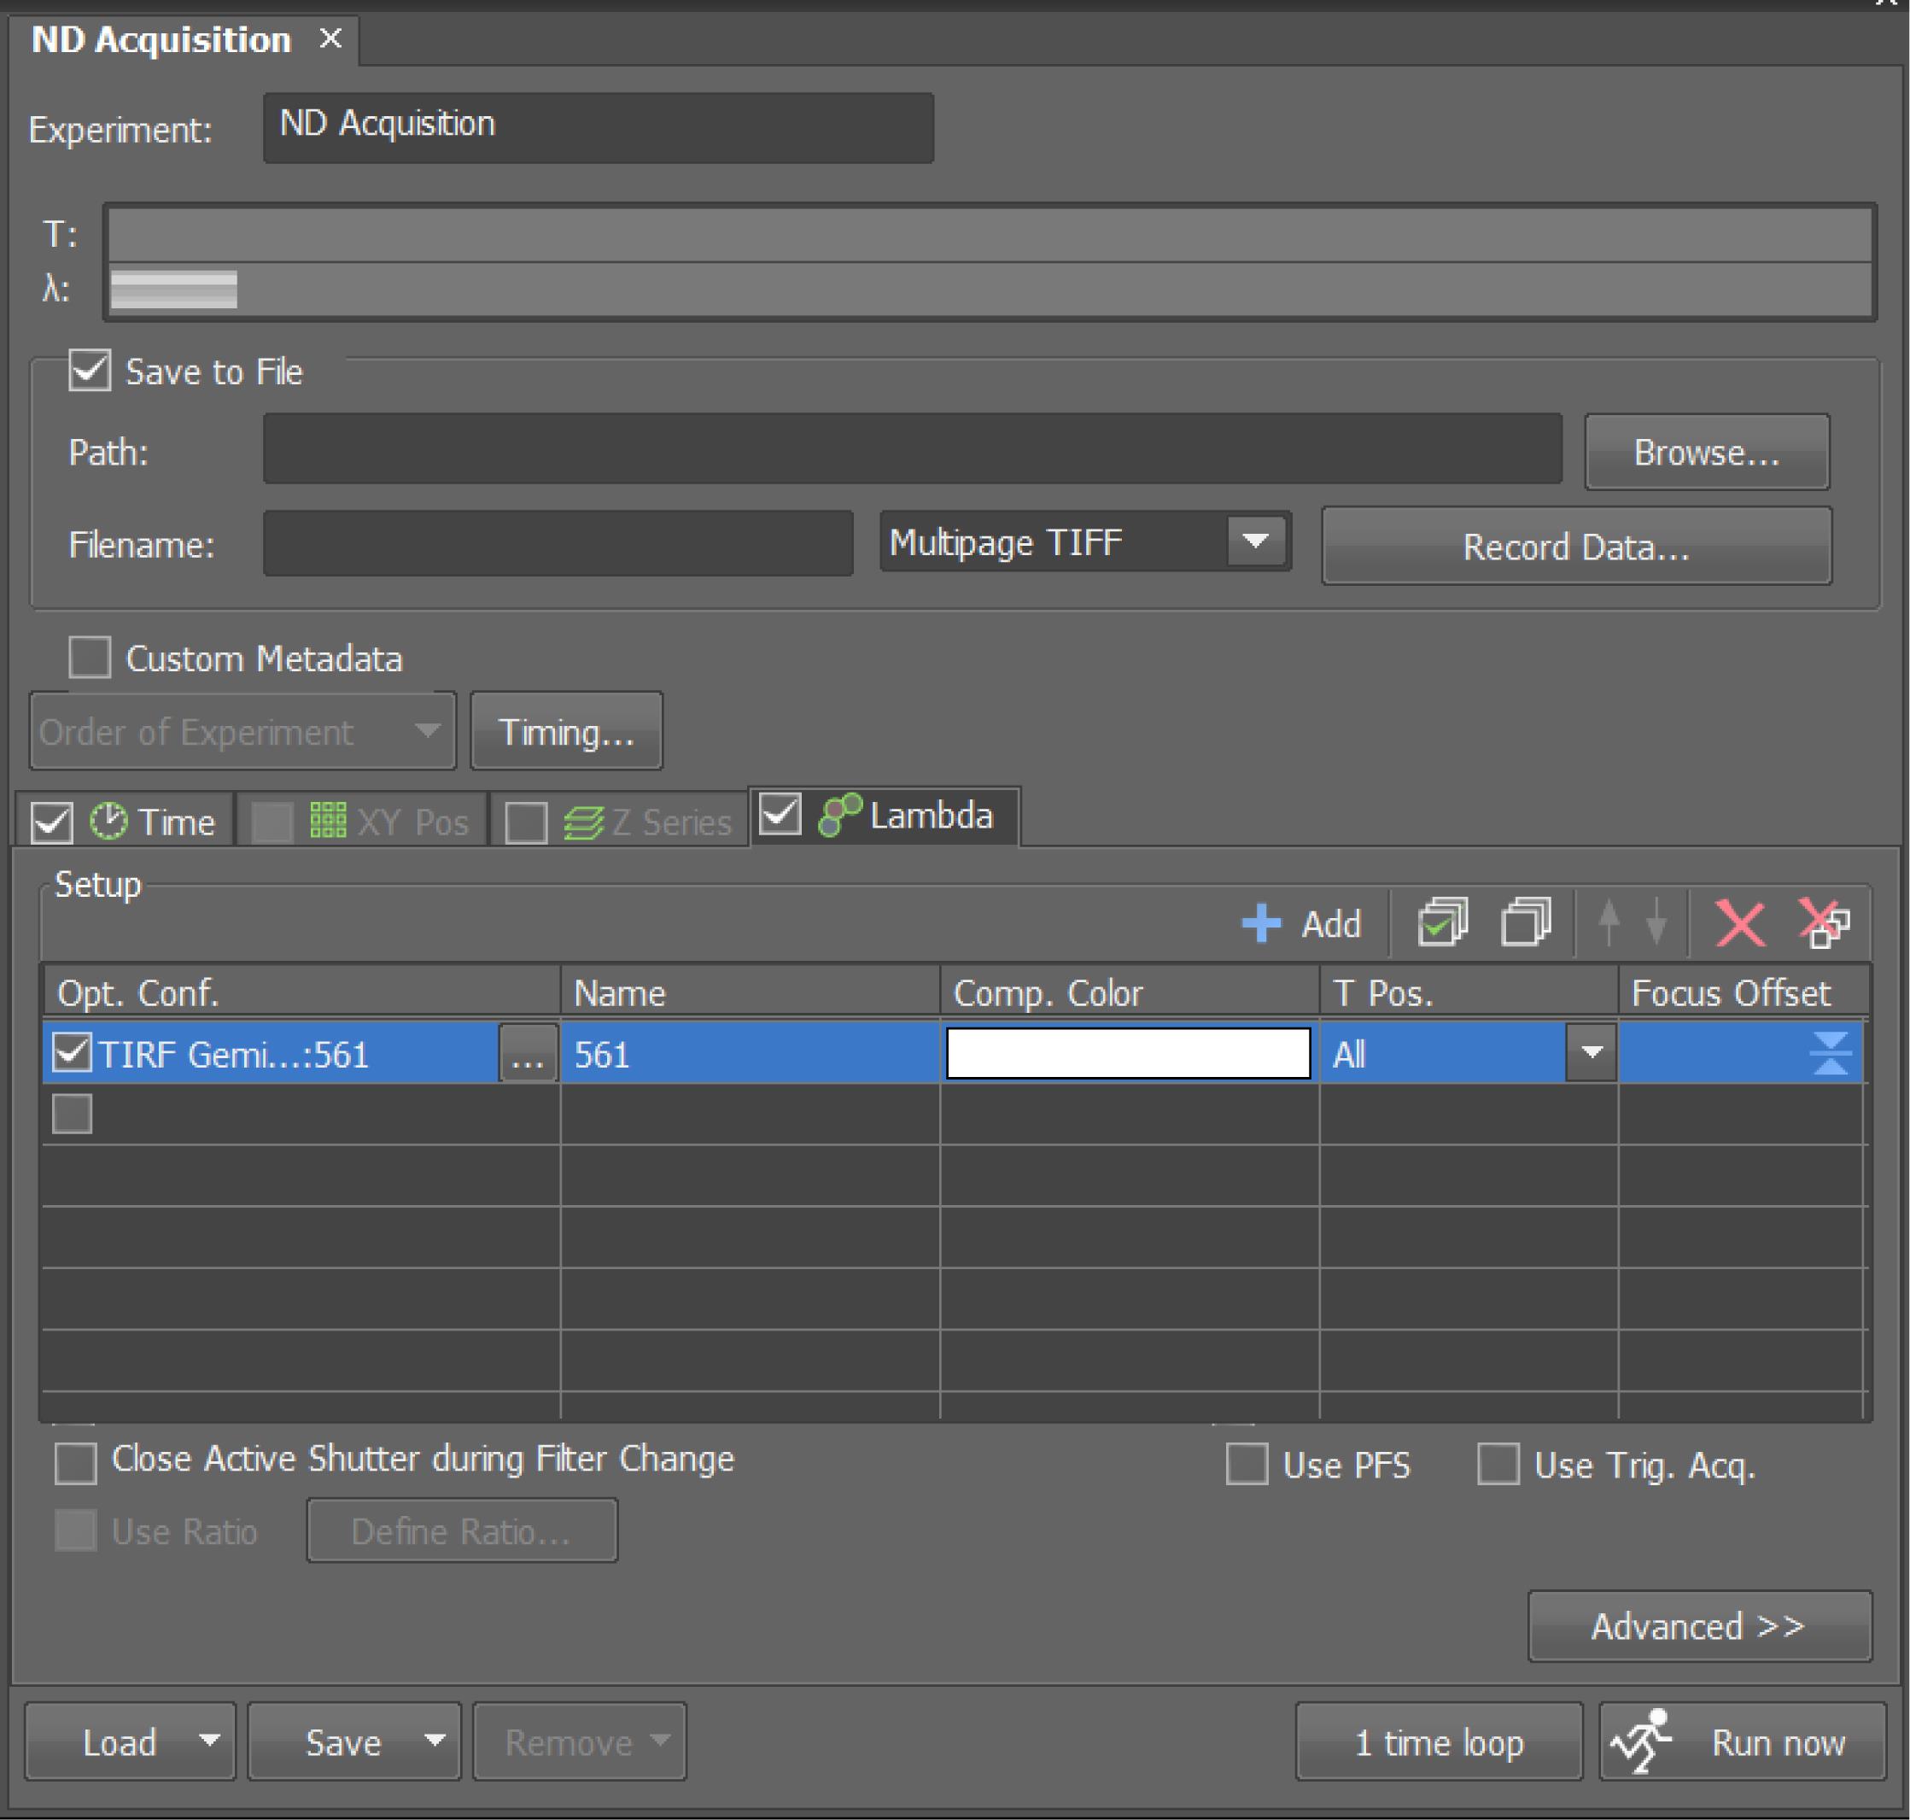This screenshot has height=1820, width=1910.
Task: Click the Time tab clock icon
Action: pyautogui.click(x=108, y=821)
